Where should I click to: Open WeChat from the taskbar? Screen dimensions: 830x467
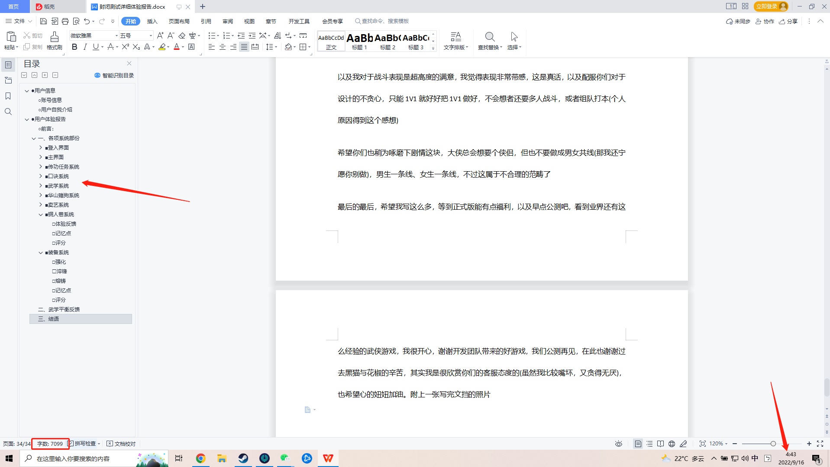coord(285,458)
